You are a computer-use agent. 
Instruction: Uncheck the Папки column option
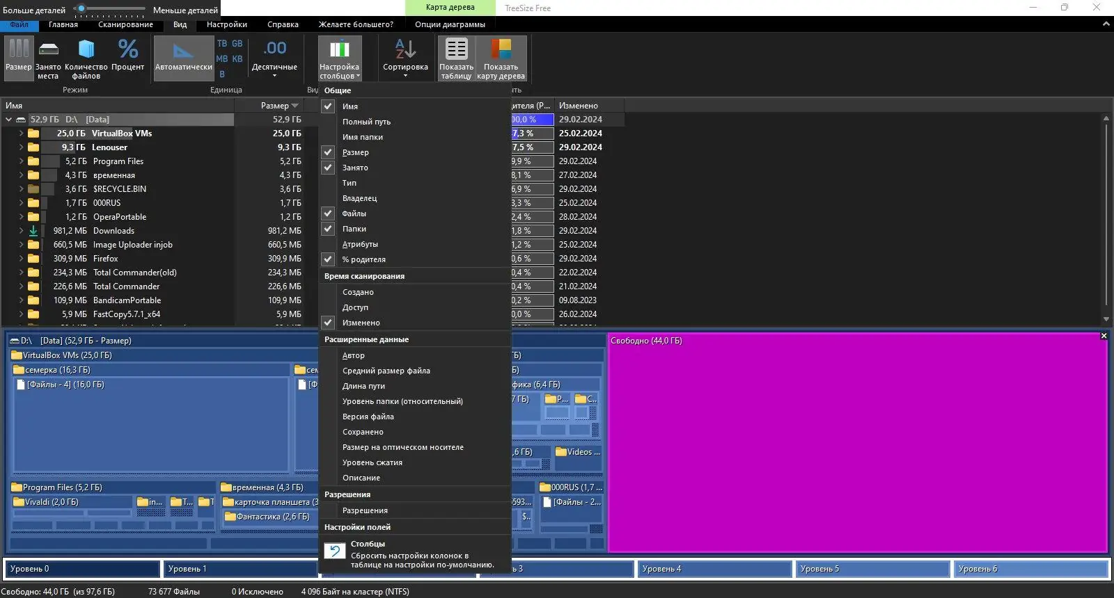click(328, 229)
